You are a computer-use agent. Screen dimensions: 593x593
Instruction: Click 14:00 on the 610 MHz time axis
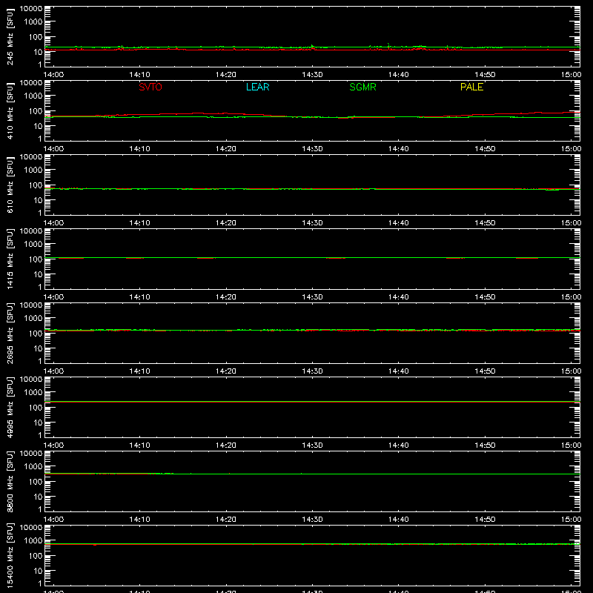coord(53,223)
